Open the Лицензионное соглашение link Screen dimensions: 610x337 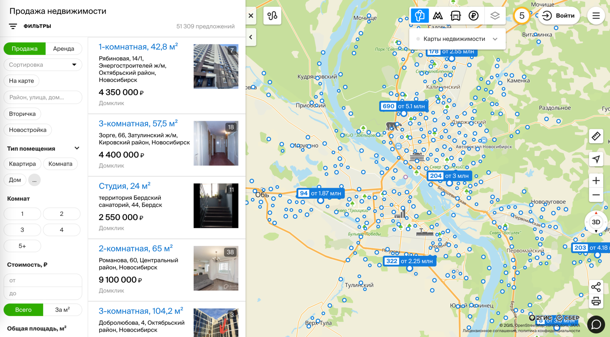(489, 330)
